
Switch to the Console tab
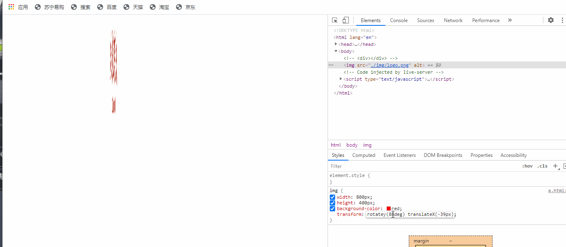tap(399, 20)
